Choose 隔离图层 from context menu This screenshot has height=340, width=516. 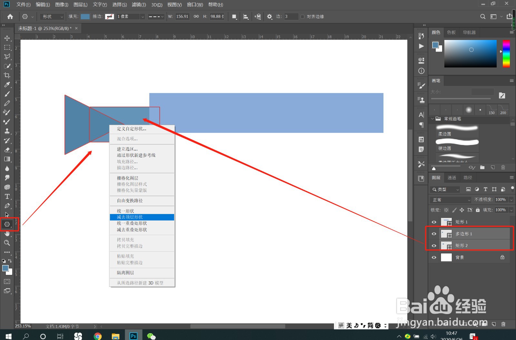point(142,273)
